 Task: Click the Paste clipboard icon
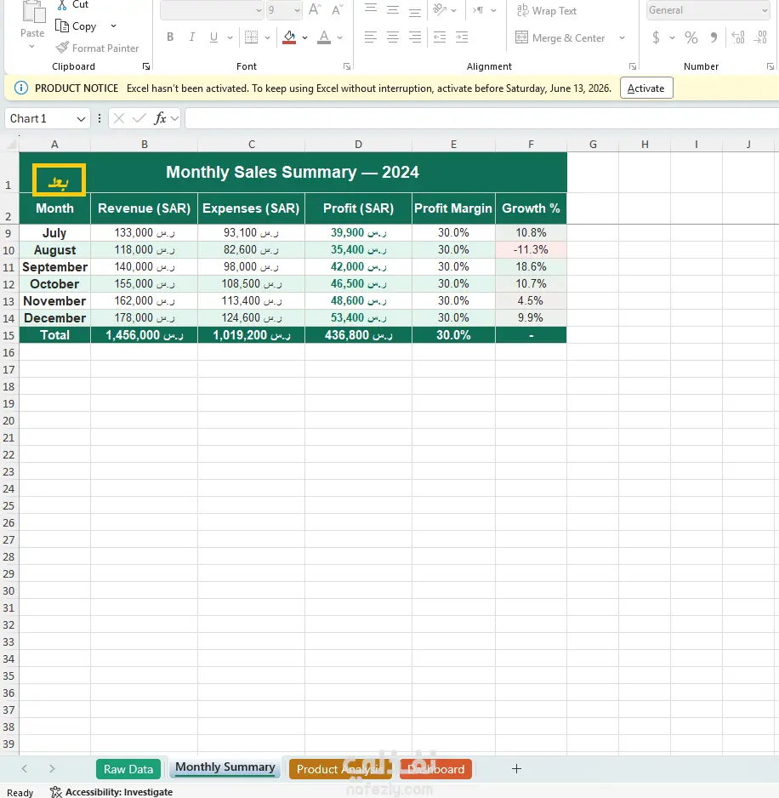pos(33,11)
